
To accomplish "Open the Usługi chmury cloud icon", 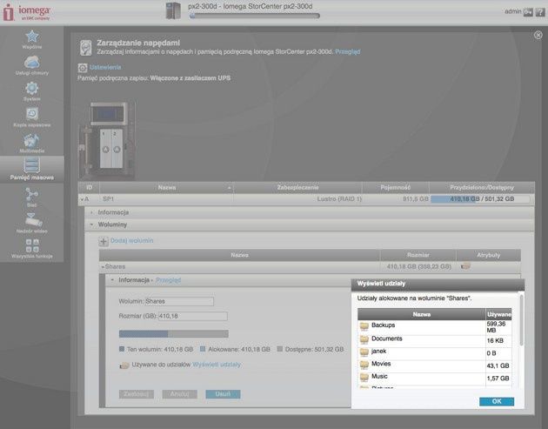I will [x=32, y=63].
